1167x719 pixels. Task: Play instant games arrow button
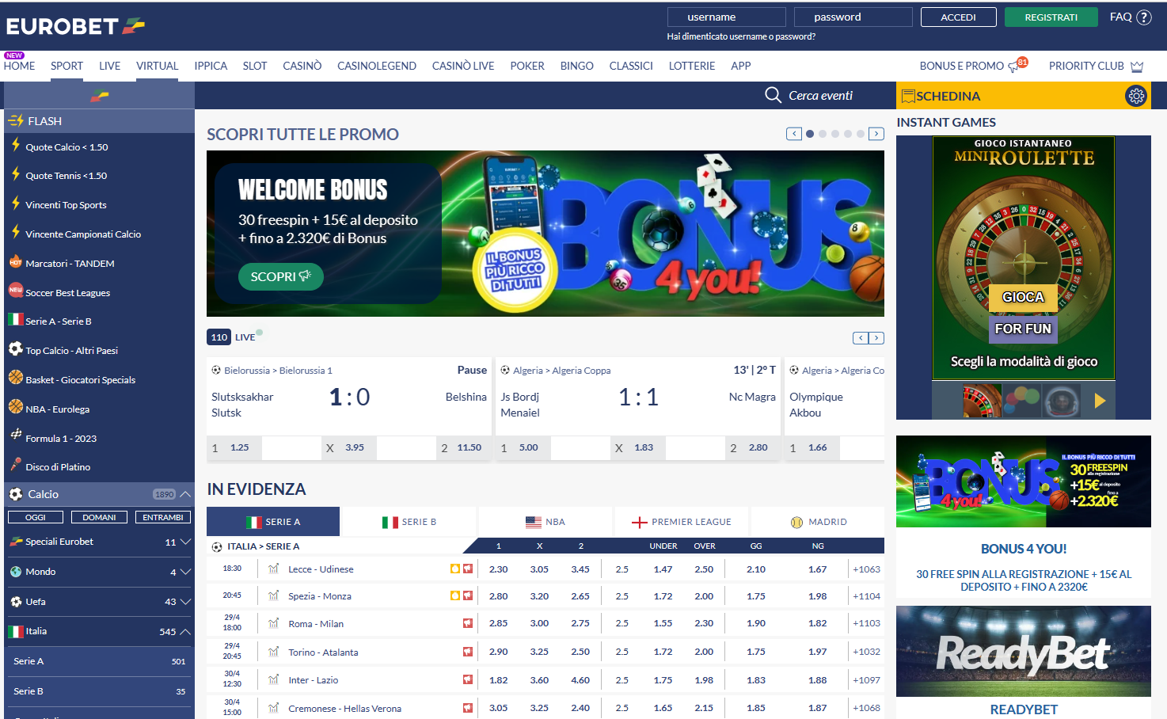point(1100,401)
